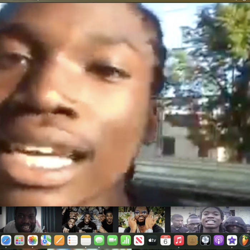Open the News app
Viewport: 250px width, 250px height.
139,240
